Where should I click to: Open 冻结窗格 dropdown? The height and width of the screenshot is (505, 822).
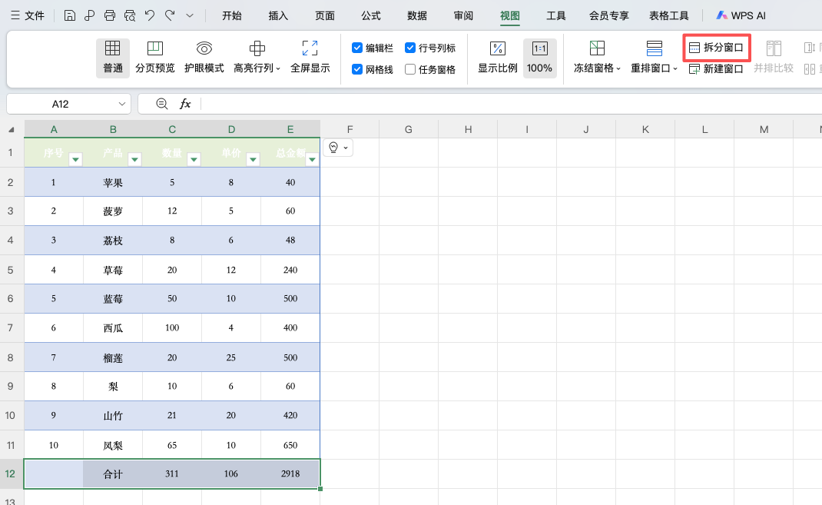(597, 58)
